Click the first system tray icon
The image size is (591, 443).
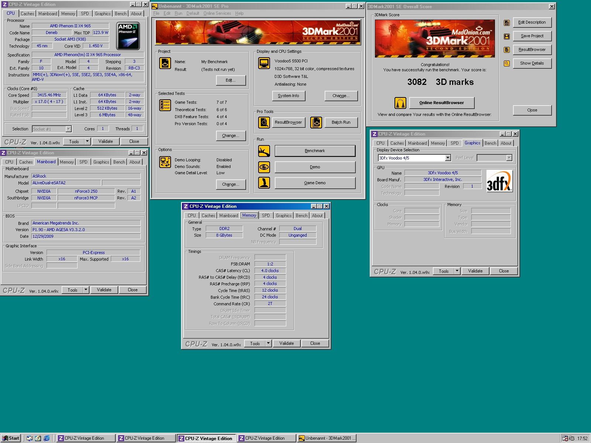point(565,439)
